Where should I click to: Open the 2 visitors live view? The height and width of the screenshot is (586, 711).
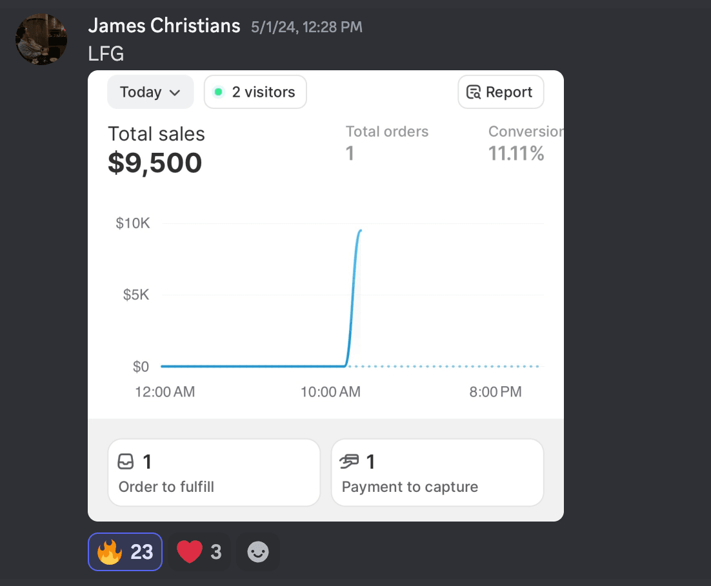(255, 92)
